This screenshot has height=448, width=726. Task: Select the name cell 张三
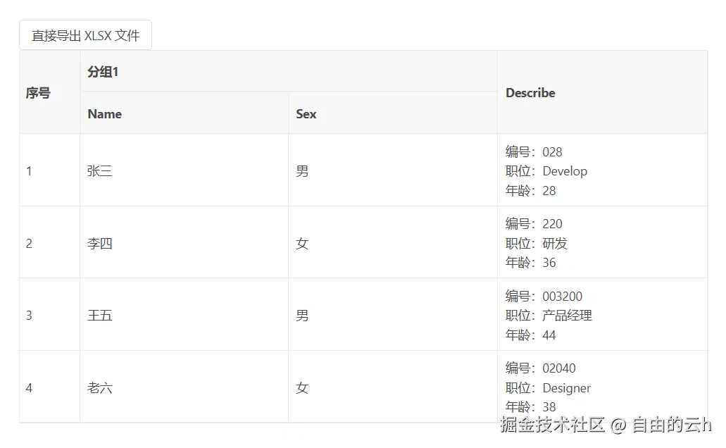[184, 170]
